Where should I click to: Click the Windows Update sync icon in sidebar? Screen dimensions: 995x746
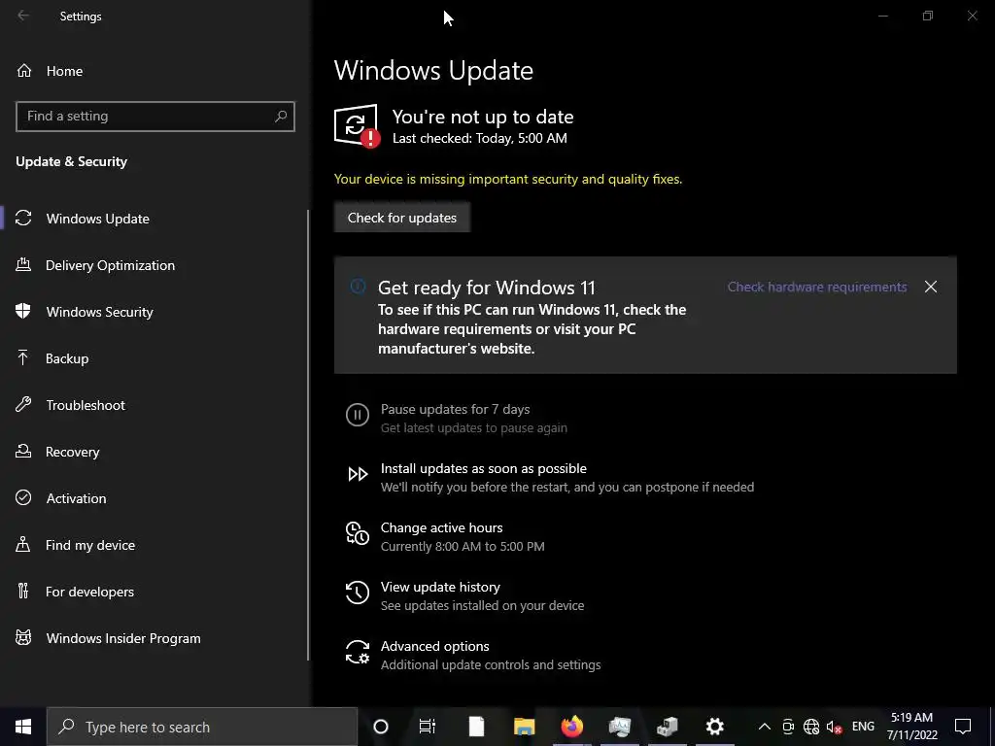coord(23,219)
